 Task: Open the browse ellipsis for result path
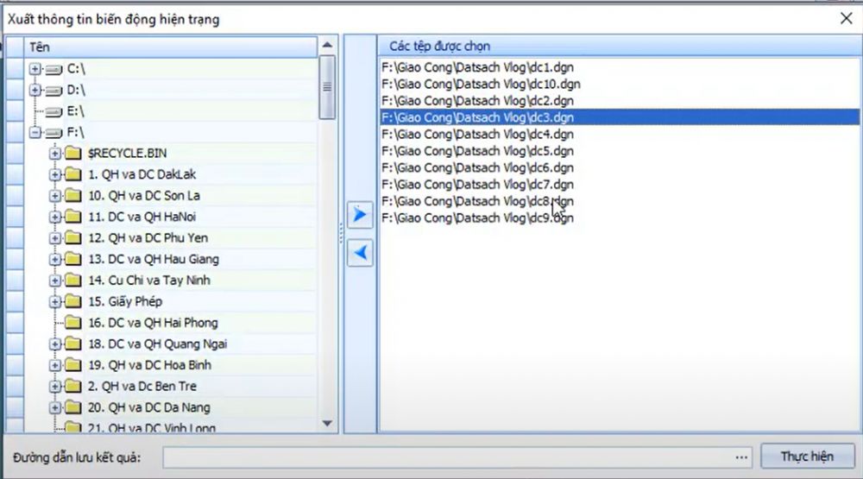(741, 457)
